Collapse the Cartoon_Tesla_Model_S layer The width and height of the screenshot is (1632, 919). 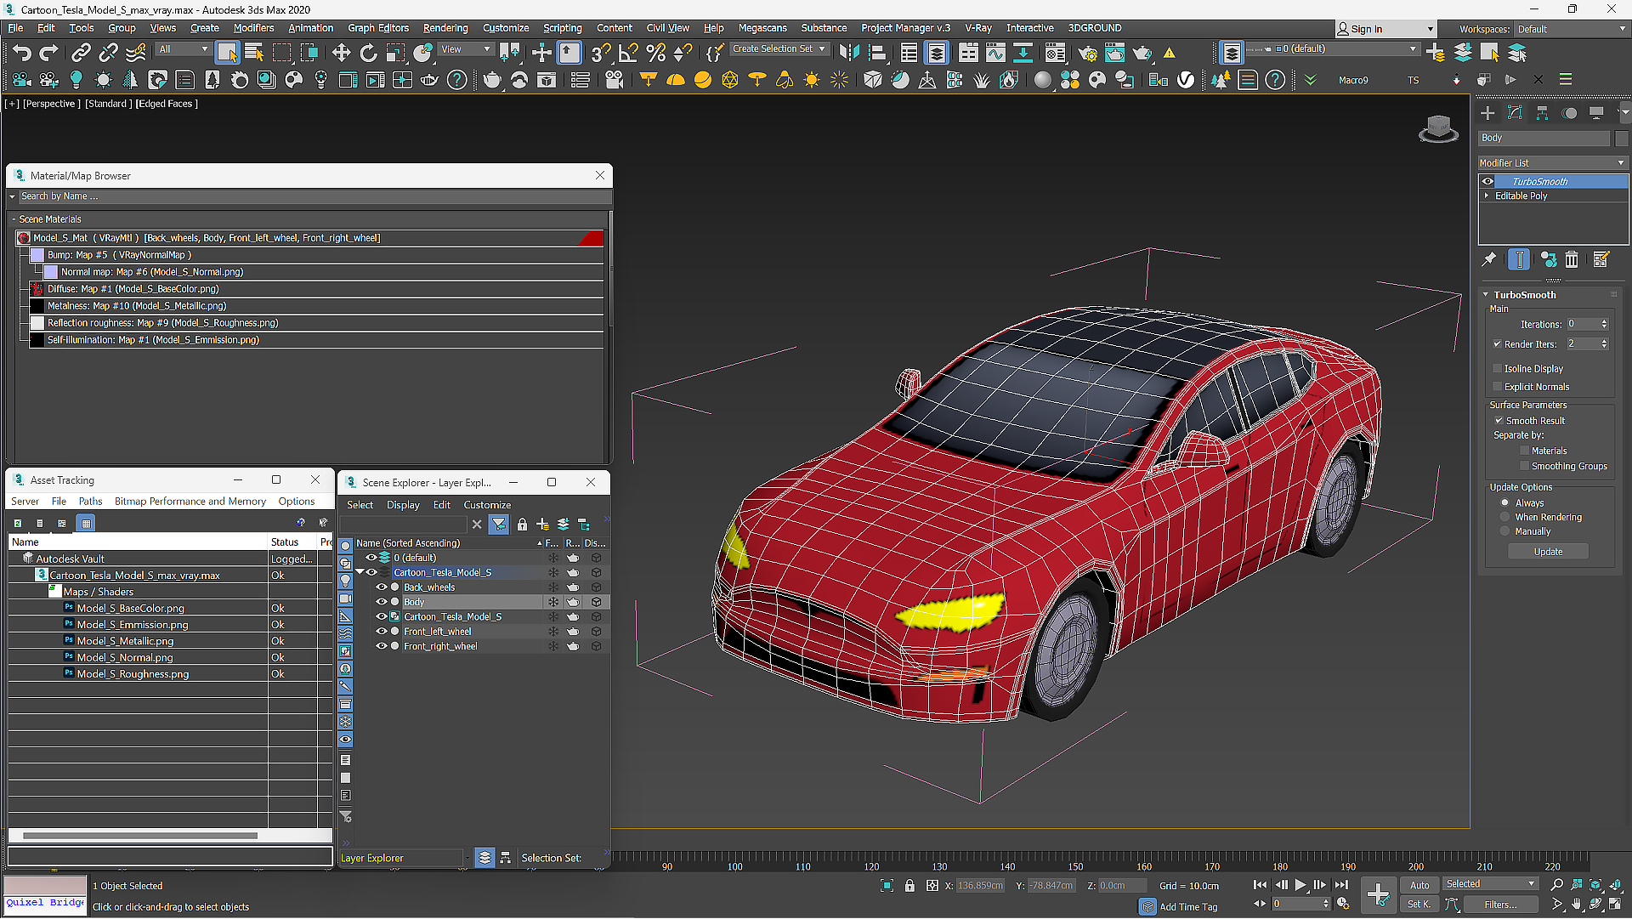360,573
